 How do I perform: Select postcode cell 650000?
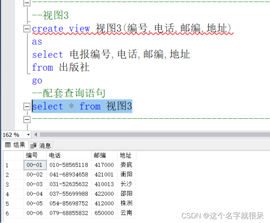click(x=104, y=213)
